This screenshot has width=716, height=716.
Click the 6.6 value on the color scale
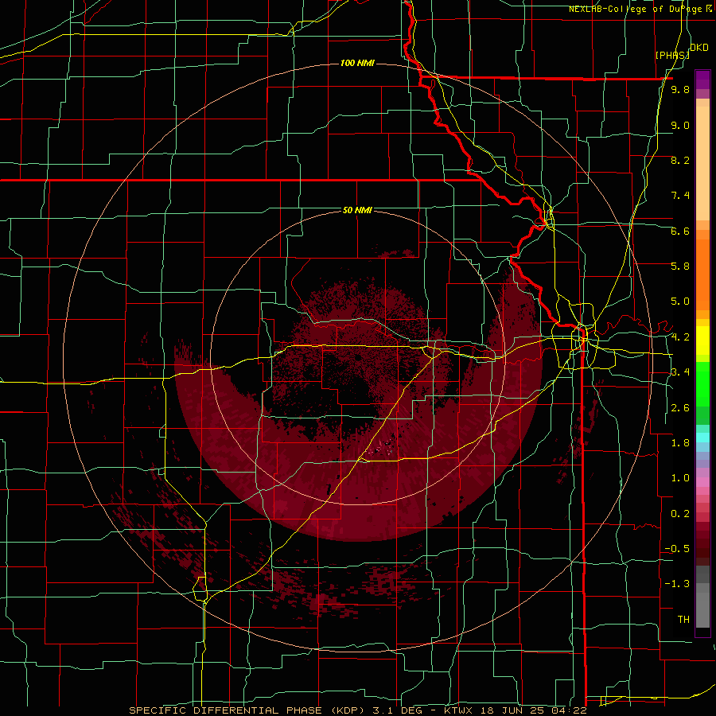pos(680,231)
